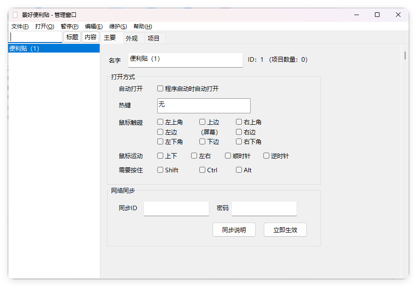Image resolution: width=417 pixels, height=287 pixels.
Task: Check the 右下角 mouse trigger option
Action: (x=239, y=142)
